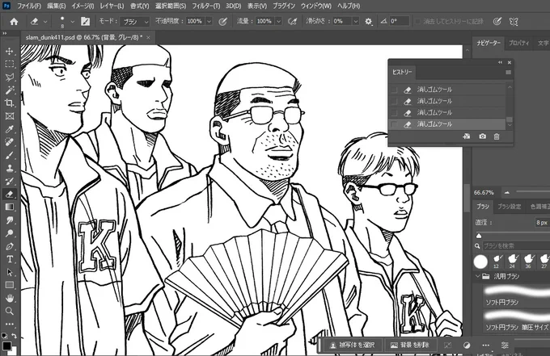Open the レイヤー(L) menu

coord(112,6)
